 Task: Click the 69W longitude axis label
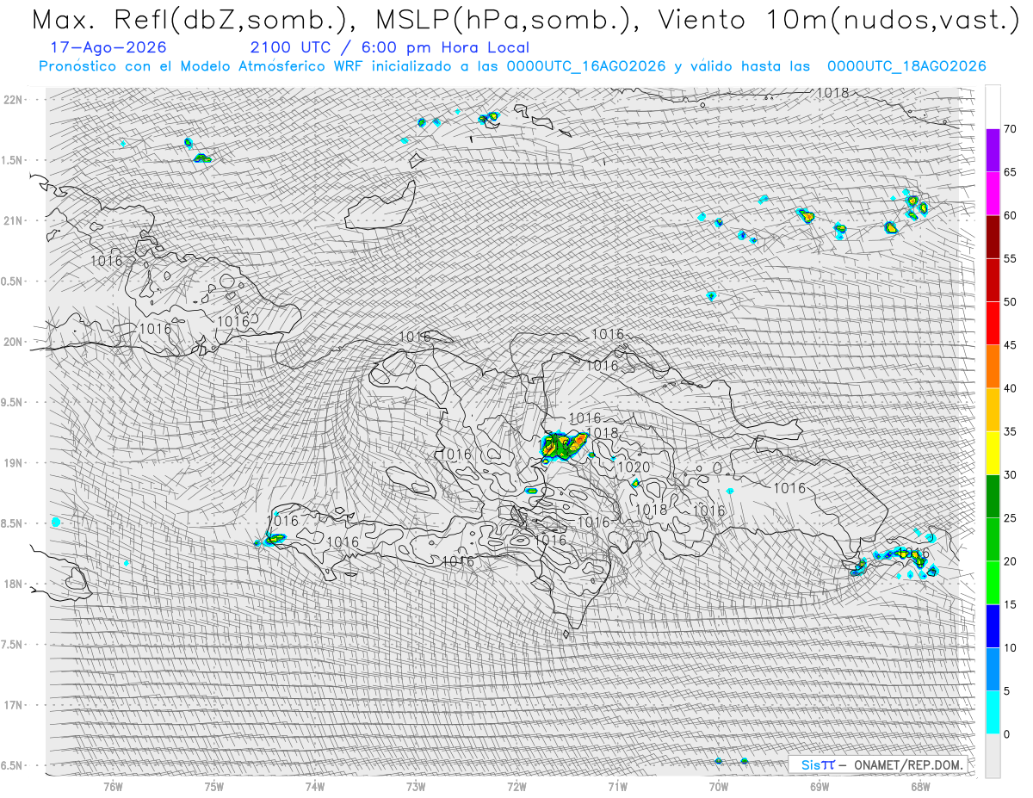[820, 786]
